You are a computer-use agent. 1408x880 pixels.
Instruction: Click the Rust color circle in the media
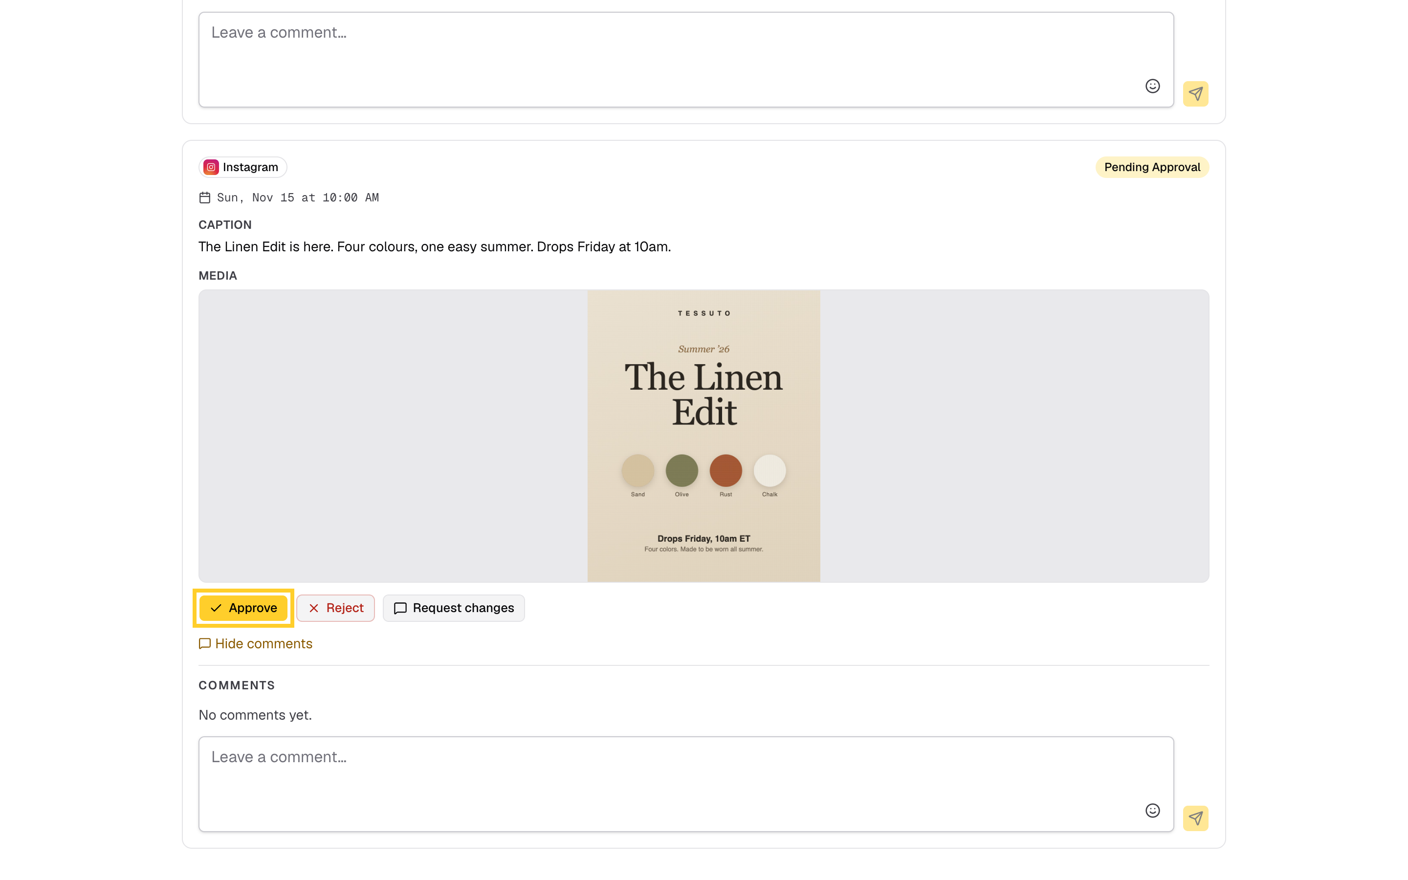(x=726, y=470)
